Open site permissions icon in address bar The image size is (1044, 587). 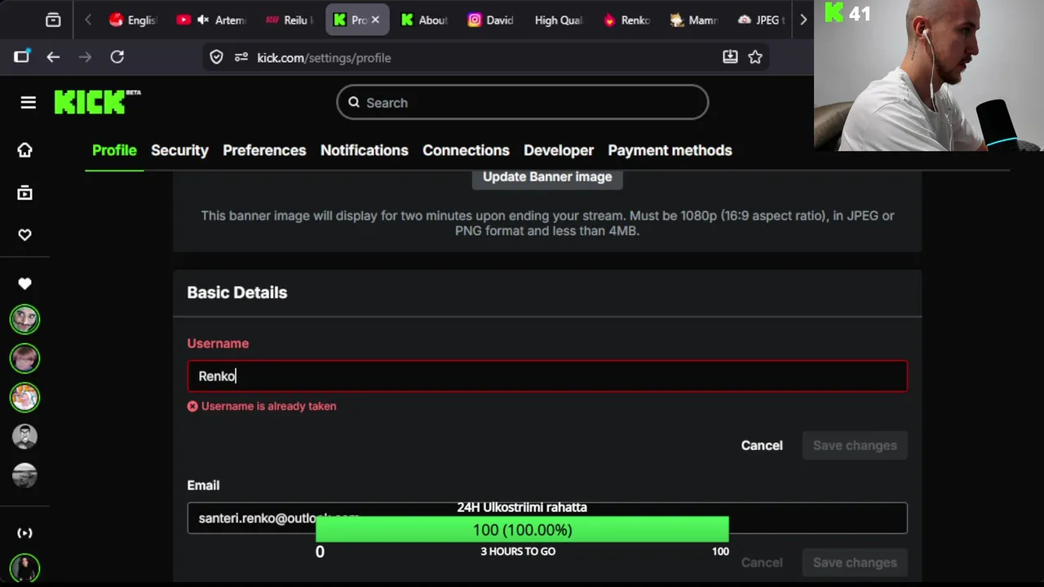[241, 57]
